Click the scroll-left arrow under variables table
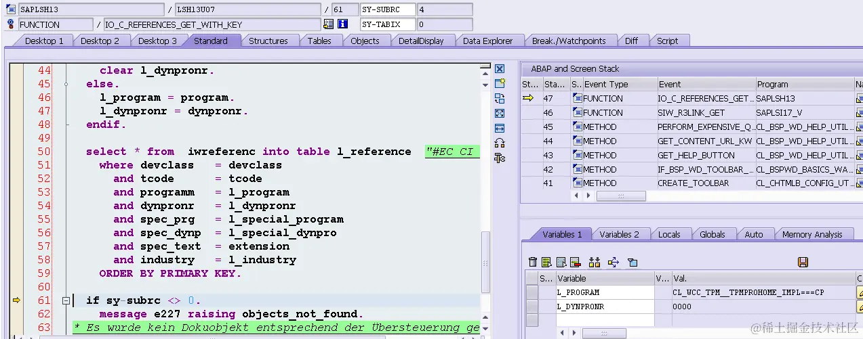This screenshot has width=863, height=339. [563, 334]
